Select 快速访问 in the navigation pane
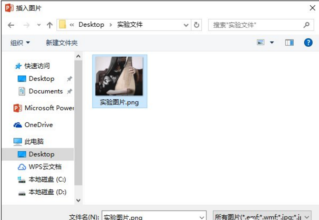The width and height of the screenshot is (319, 220). pos(37,66)
